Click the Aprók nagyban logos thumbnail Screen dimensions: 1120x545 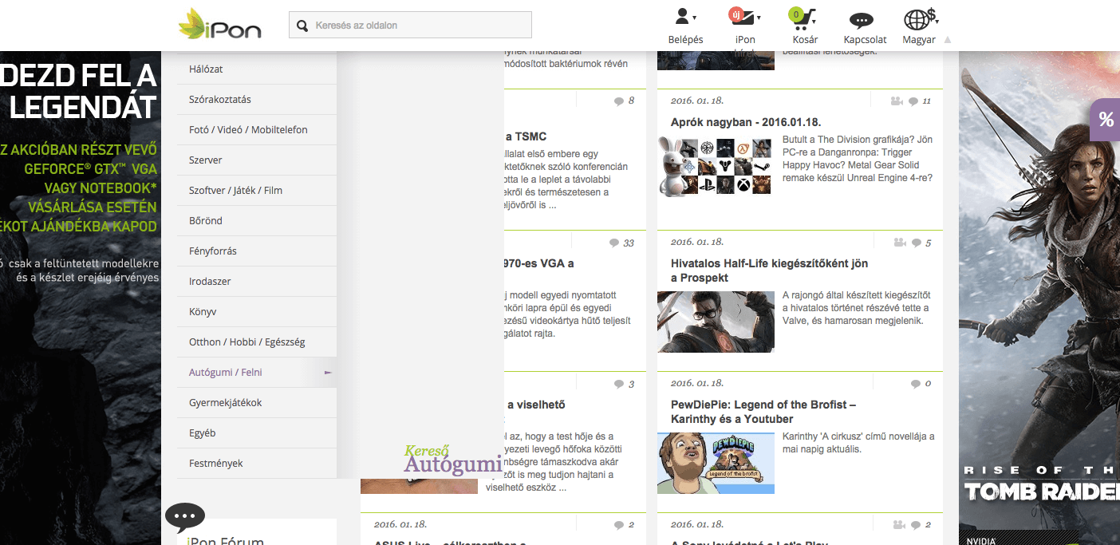coord(716,166)
